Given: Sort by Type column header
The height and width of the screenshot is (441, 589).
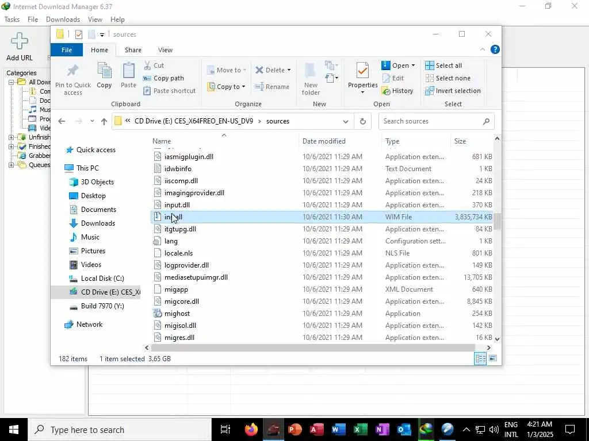Looking at the screenshot, I should pos(415,141).
